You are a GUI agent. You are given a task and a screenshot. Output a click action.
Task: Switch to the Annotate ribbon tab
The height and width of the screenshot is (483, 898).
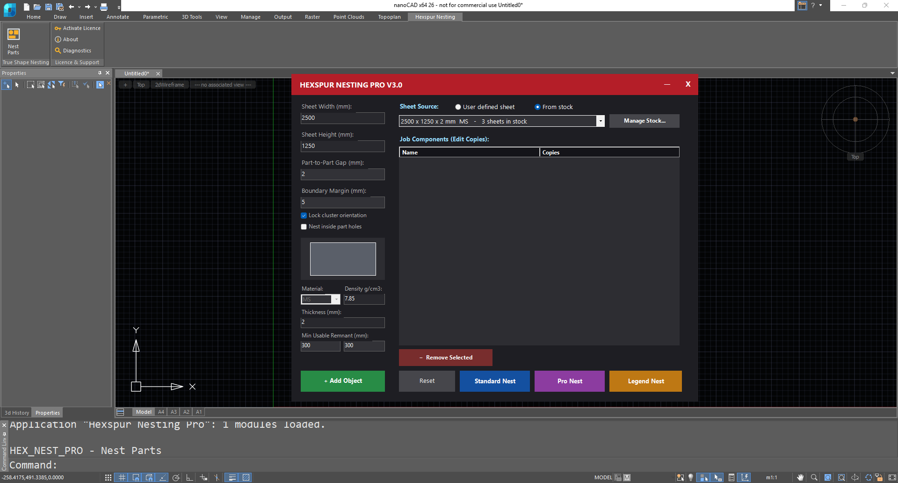(118, 17)
